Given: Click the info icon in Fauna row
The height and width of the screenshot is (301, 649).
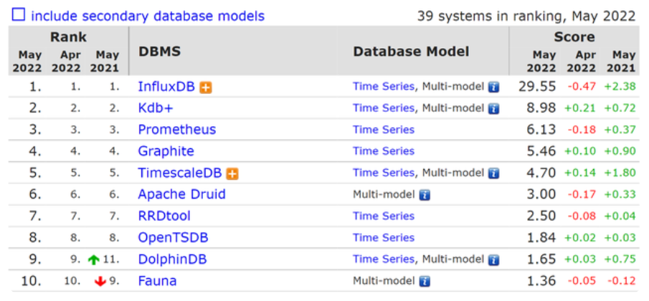Looking at the screenshot, I should click(x=425, y=281).
